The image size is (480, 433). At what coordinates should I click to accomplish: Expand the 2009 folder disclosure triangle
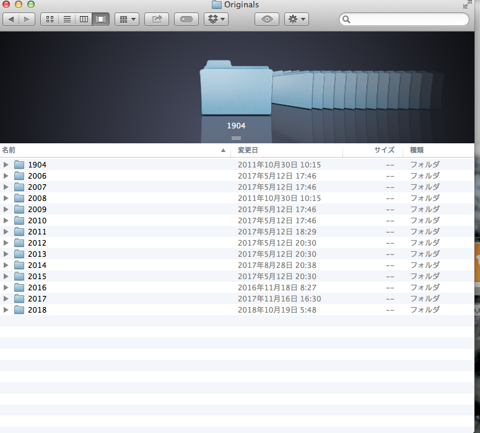(x=6, y=210)
